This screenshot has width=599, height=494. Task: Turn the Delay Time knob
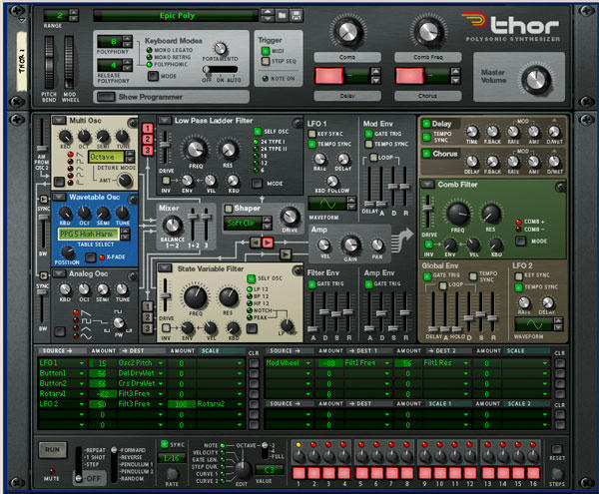click(472, 132)
